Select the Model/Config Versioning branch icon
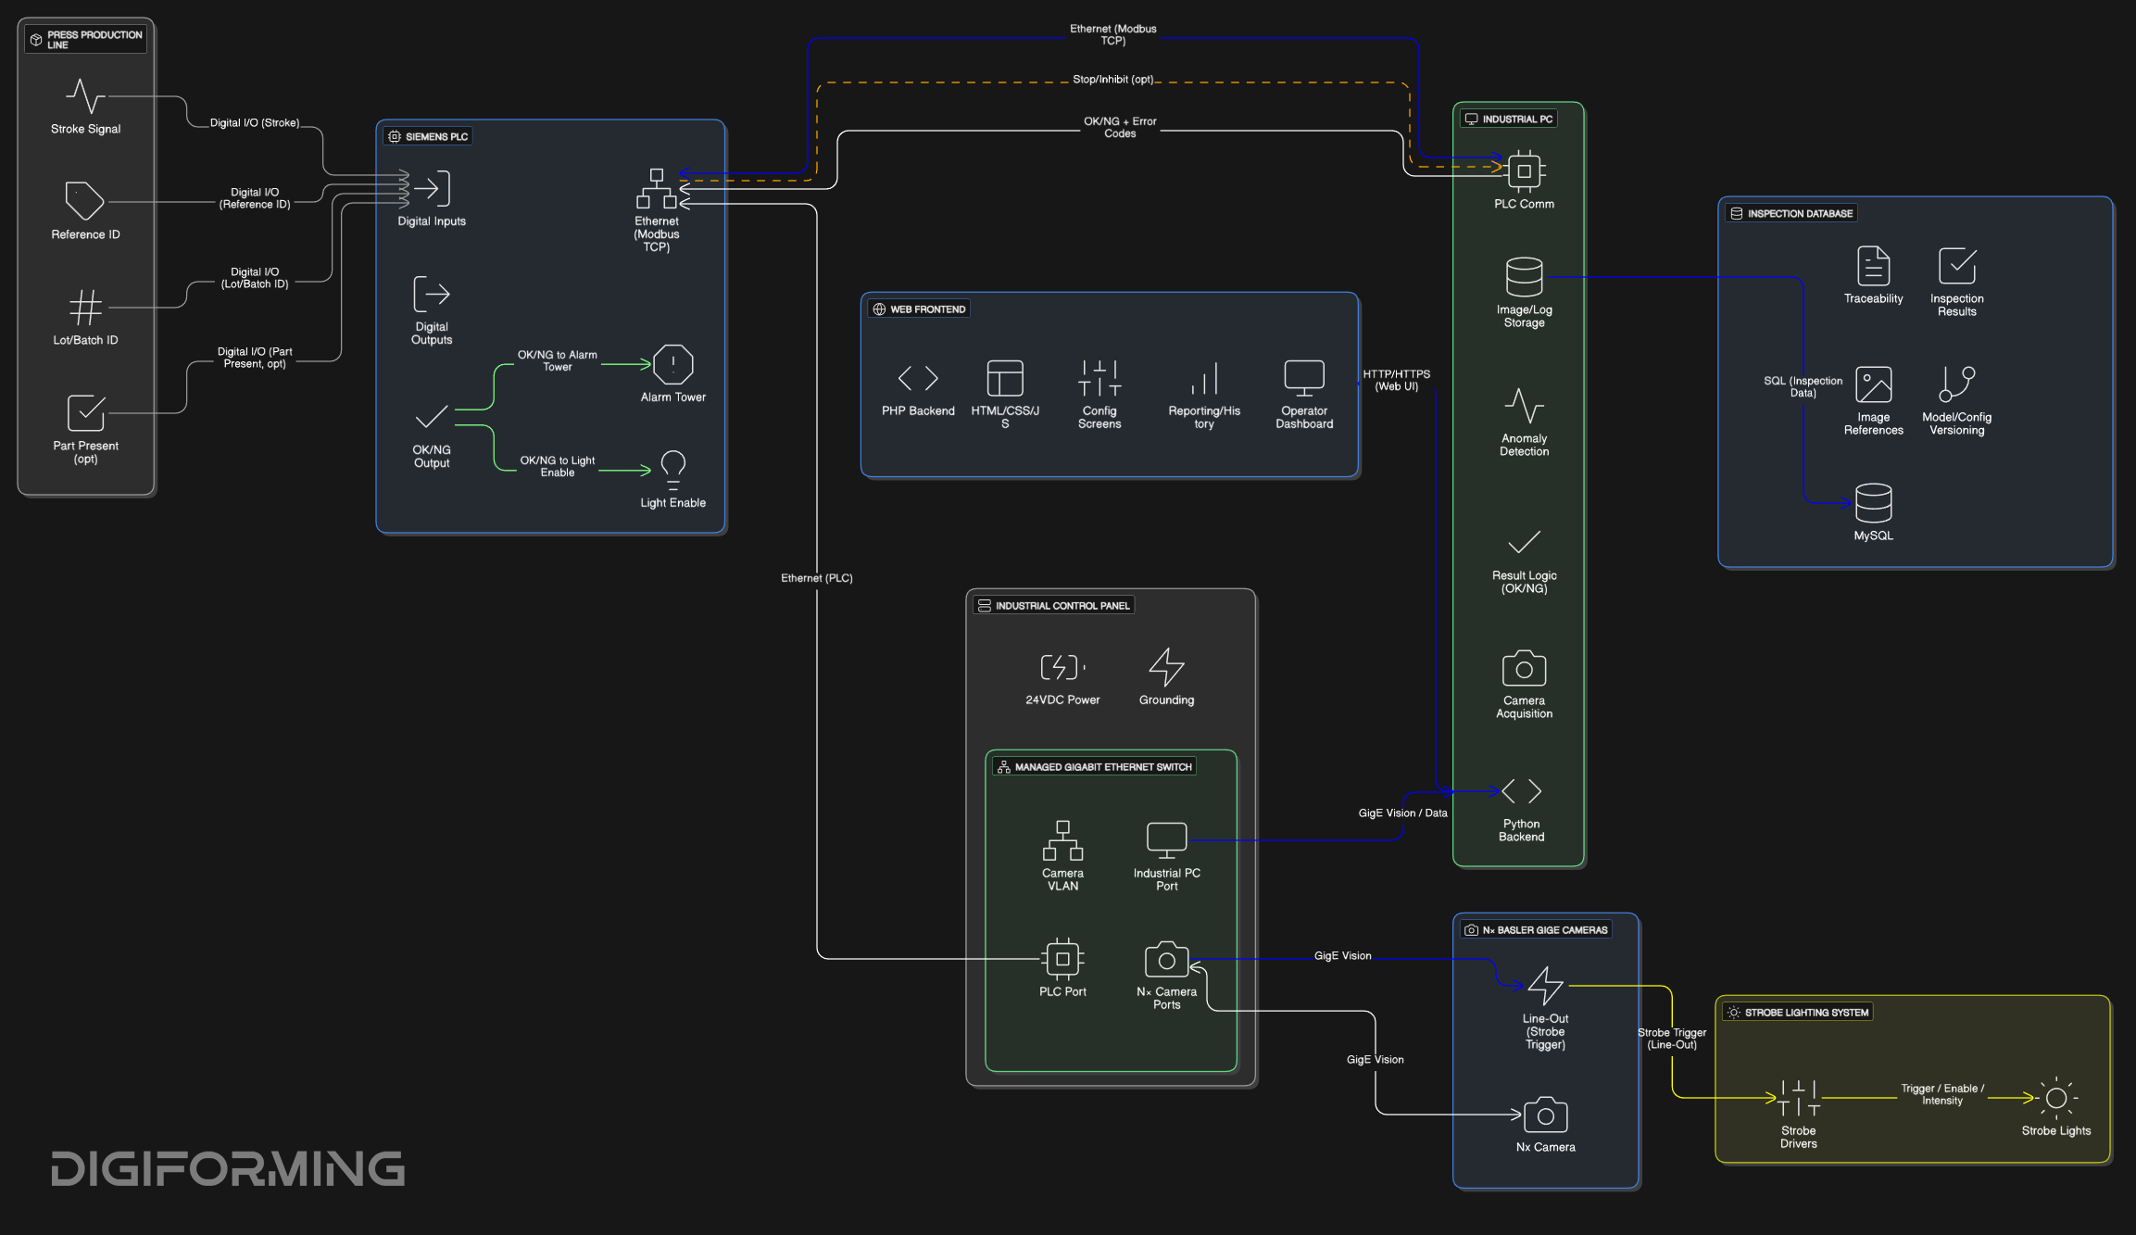This screenshot has width=2136, height=1235. pyautogui.click(x=1957, y=384)
